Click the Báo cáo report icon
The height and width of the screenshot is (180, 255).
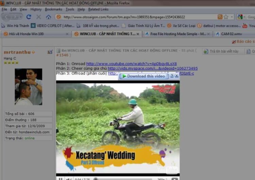pyautogui.click(x=234, y=42)
